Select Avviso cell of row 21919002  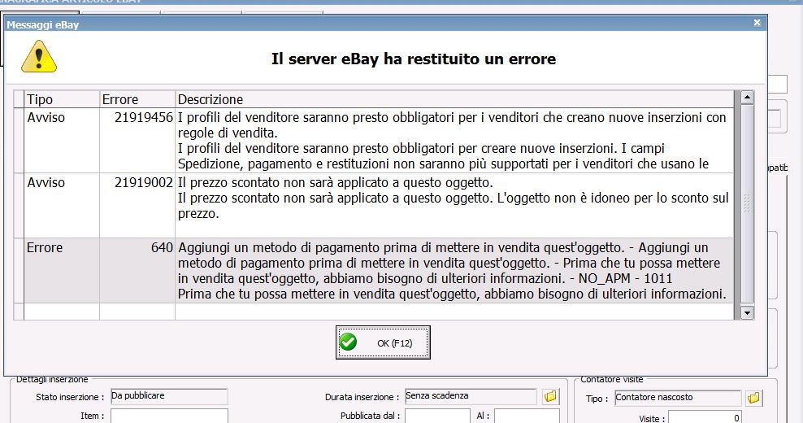point(62,205)
